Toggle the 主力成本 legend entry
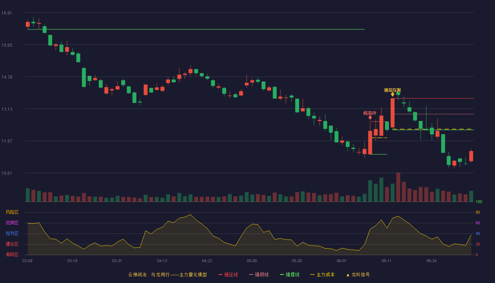 (x=322, y=275)
